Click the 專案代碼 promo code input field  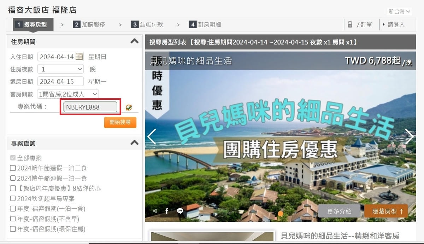pos(90,107)
